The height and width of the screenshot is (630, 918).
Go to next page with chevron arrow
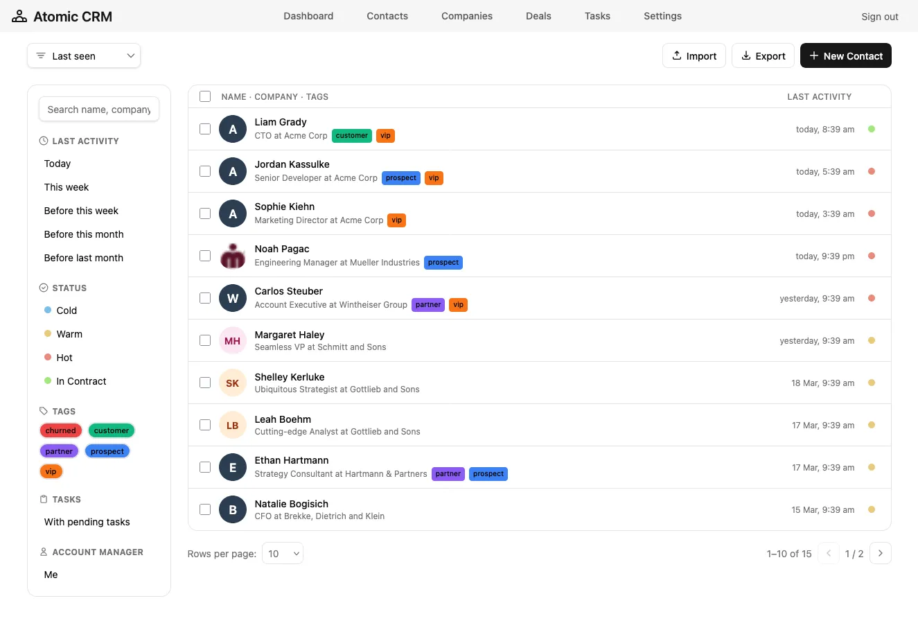[x=880, y=553]
